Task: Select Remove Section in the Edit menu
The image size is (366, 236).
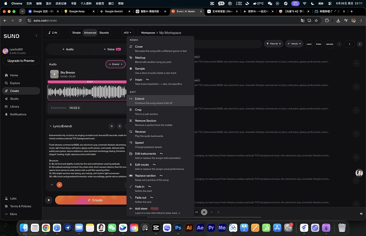Action: point(160,123)
